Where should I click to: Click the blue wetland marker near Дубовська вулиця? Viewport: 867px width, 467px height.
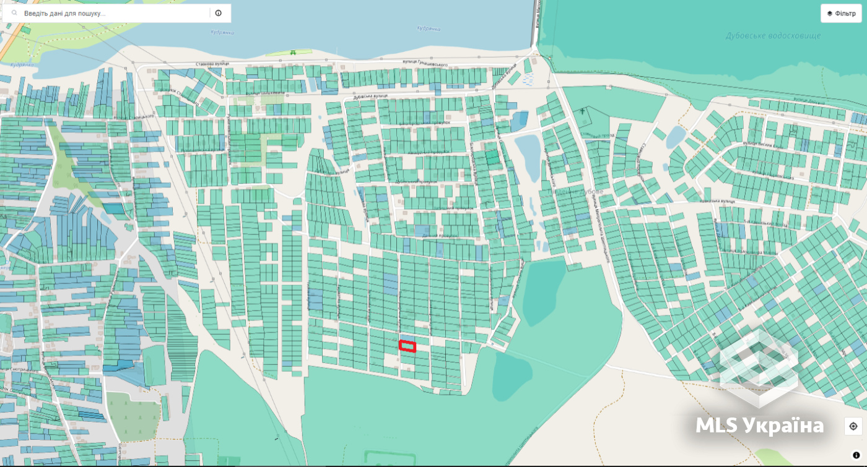[x=528, y=80]
